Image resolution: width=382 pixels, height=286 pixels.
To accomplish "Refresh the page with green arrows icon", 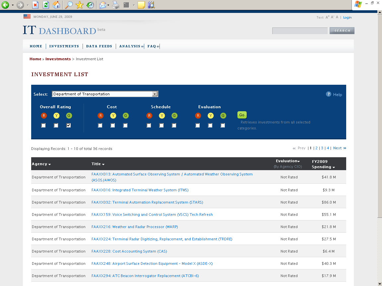I will tap(46, 5).
